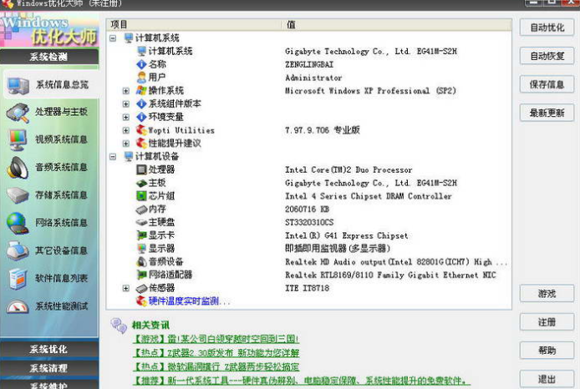Switch to the 系统清理 section tab
This screenshot has height=389, width=580.
[49, 368]
